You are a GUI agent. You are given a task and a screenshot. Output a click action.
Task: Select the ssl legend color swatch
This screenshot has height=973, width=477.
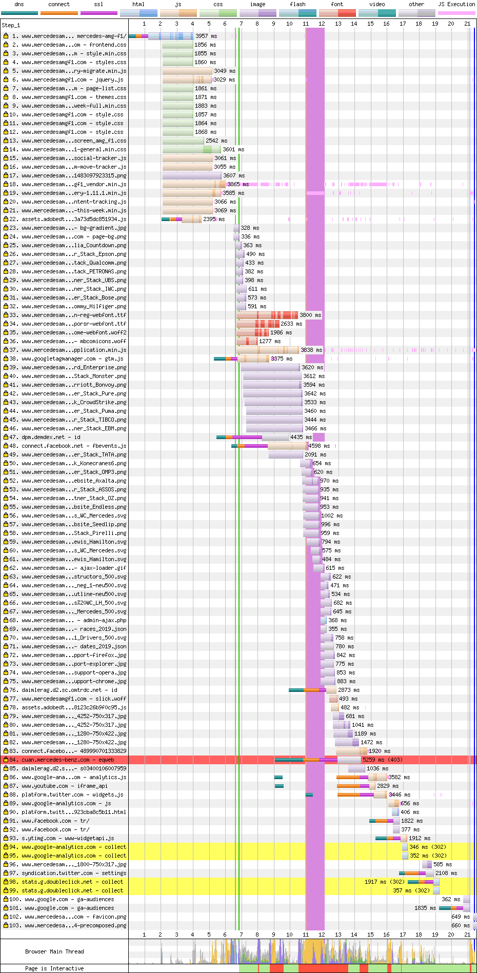point(98,13)
